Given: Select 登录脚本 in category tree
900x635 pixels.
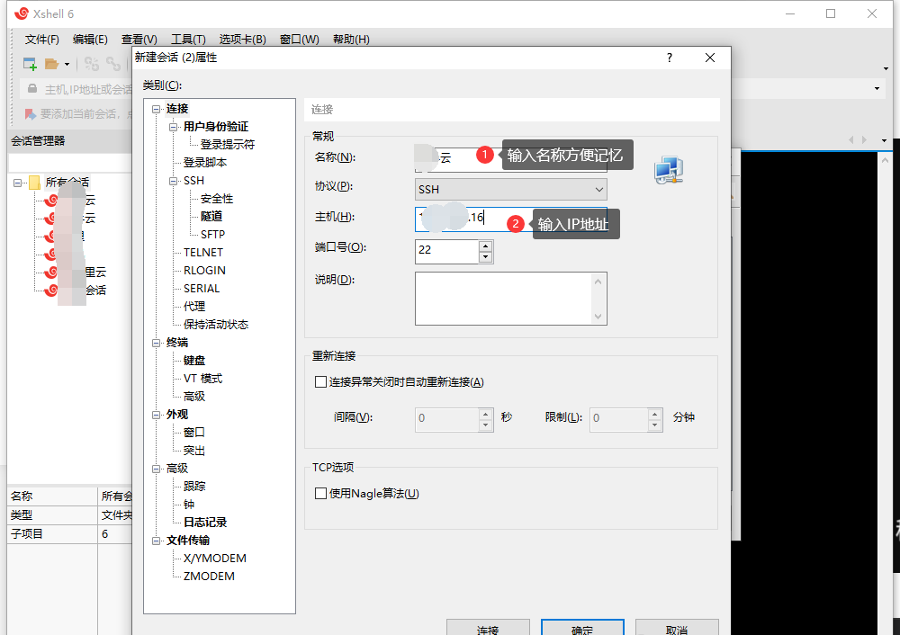Looking at the screenshot, I should click(205, 163).
